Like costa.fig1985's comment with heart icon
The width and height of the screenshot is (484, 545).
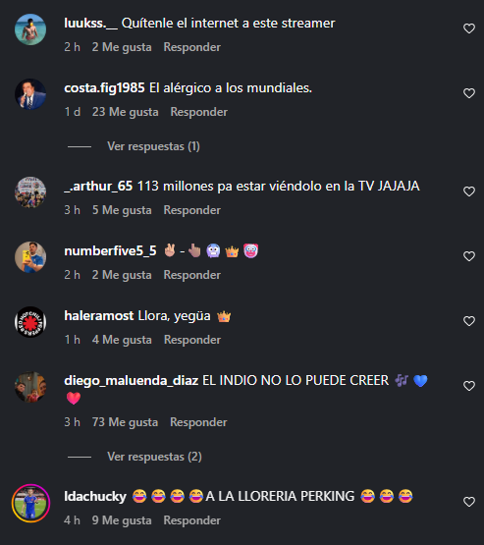pyautogui.click(x=469, y=93)
